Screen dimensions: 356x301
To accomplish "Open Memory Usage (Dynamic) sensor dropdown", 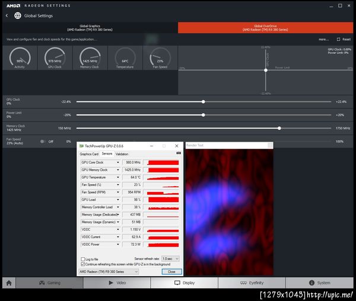I will click(118, 222).
